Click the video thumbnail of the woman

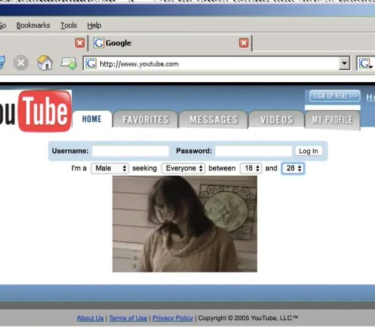[x=184, y=224]
